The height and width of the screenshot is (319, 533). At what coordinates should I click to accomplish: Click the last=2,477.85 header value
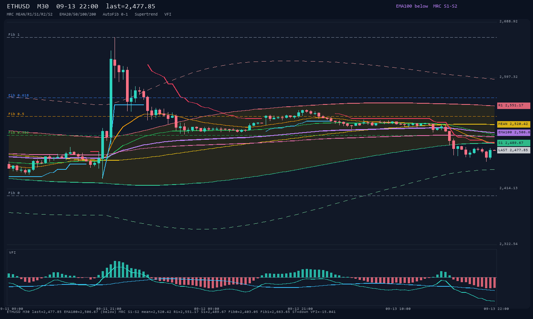[131, 6]
